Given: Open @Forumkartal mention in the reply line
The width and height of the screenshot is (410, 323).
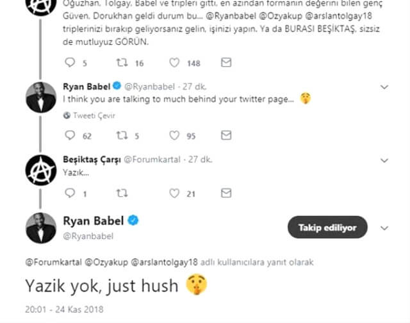Looking at the screenshot, I should coord(49,262).
